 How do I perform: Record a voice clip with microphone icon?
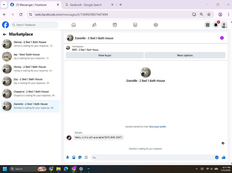[x=68, y=158]
